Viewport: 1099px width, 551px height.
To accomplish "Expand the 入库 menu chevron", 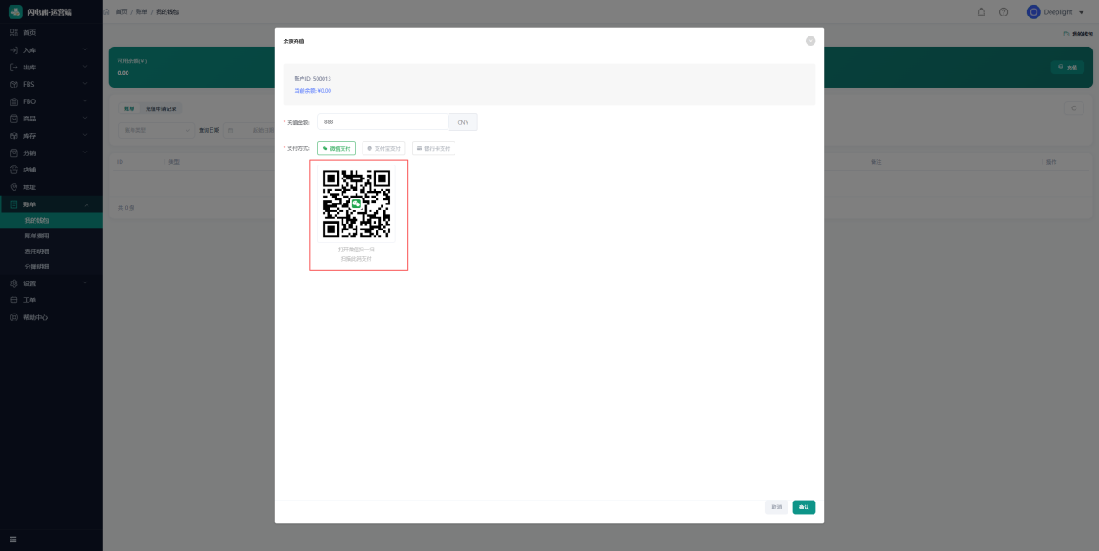I will [x=85, y=49].
